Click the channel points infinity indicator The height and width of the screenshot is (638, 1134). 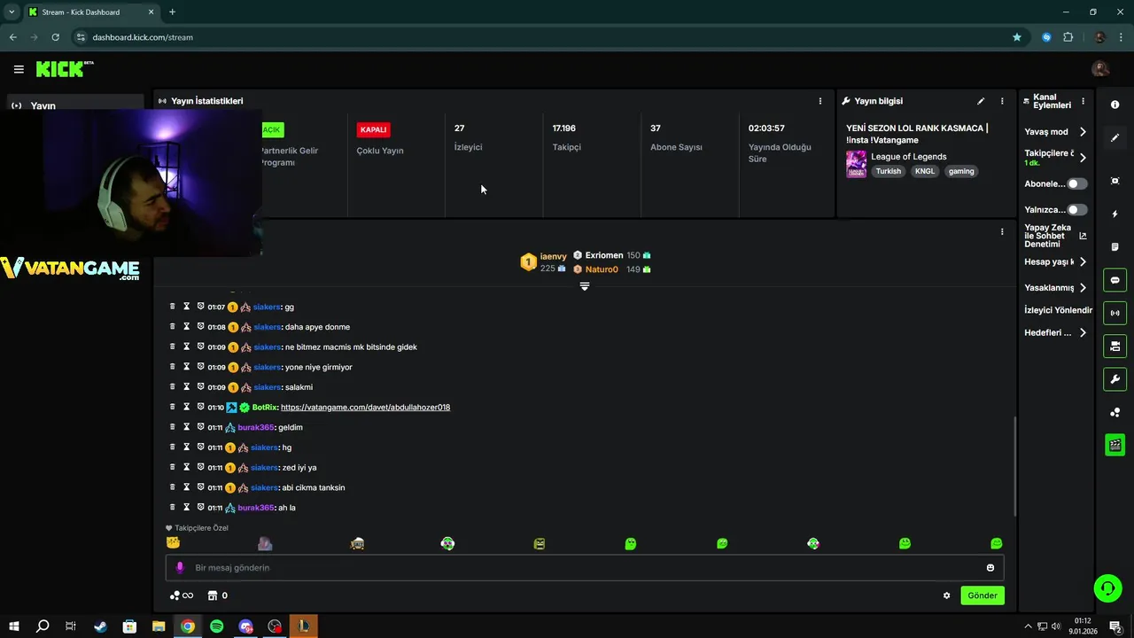[x=182, y=595]
